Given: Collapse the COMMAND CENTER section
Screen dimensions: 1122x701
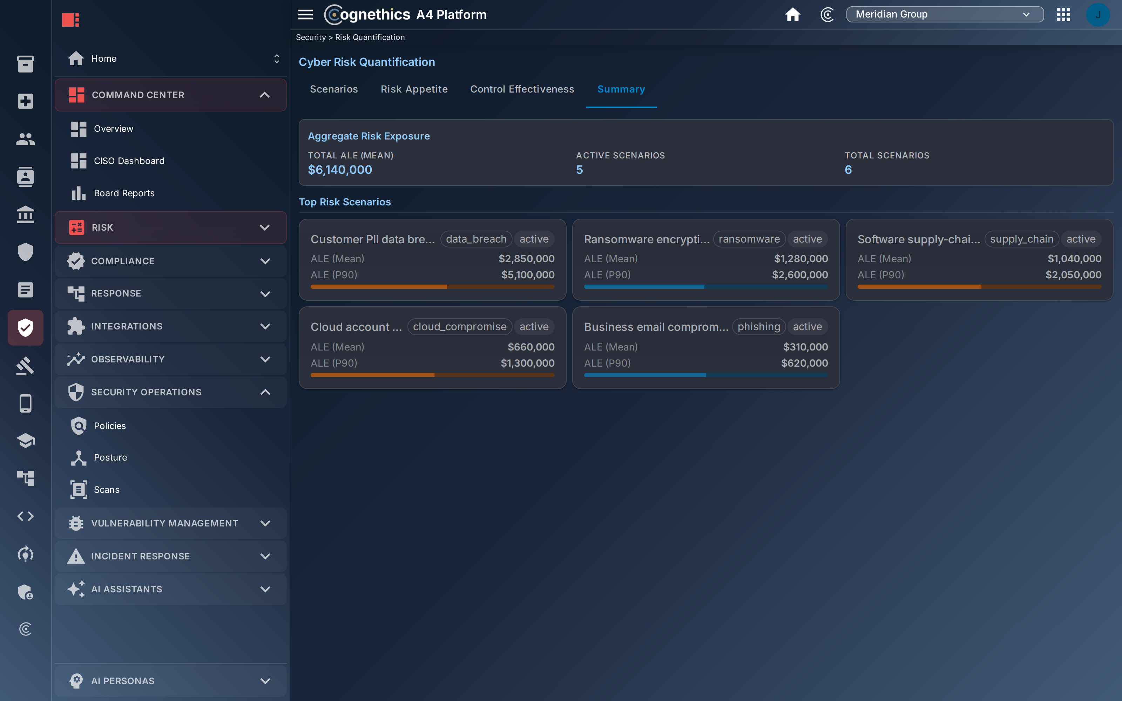Looking at the screenshot, I should [171, 95].
